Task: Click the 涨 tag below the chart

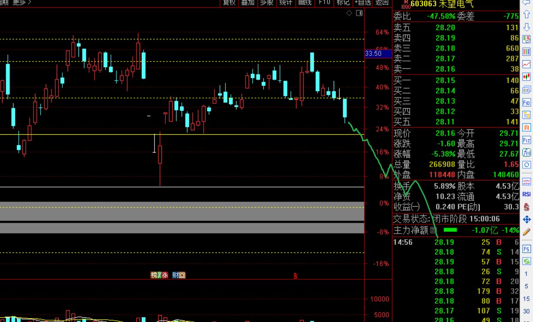Action: pos(165,275)
